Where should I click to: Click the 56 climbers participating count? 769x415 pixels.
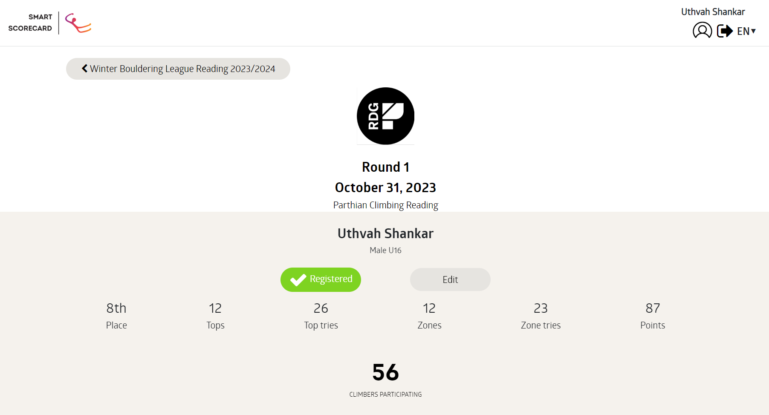pyautogui.click(x=385, y=372)
